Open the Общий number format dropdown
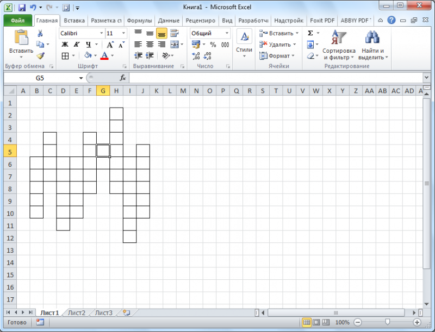Viewport: 435px width, 332px height. (x=227, y=33)
